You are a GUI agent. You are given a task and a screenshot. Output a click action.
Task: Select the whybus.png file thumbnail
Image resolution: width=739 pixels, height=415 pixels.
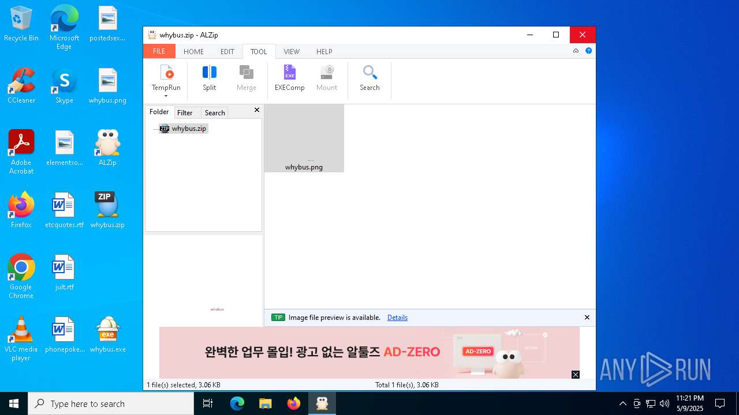tap(304, 138)
